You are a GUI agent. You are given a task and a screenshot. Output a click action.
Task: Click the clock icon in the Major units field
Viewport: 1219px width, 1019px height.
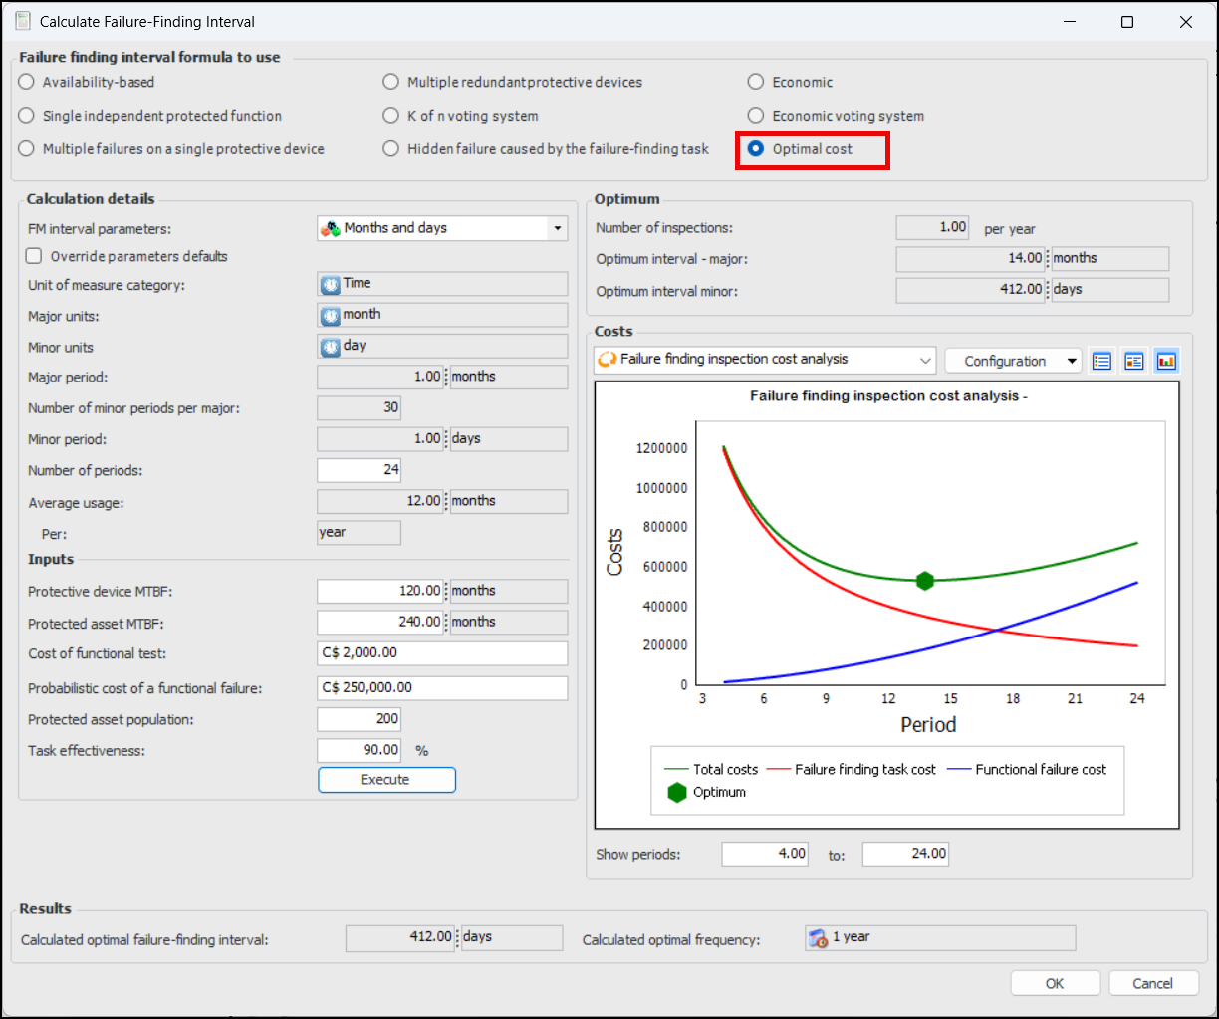click(331, 315)
